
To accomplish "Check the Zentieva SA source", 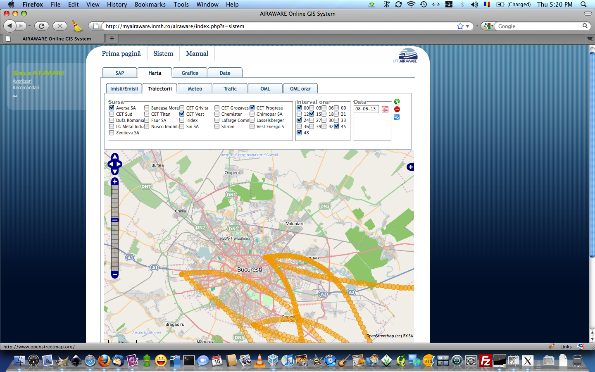I will coord(112,133).
